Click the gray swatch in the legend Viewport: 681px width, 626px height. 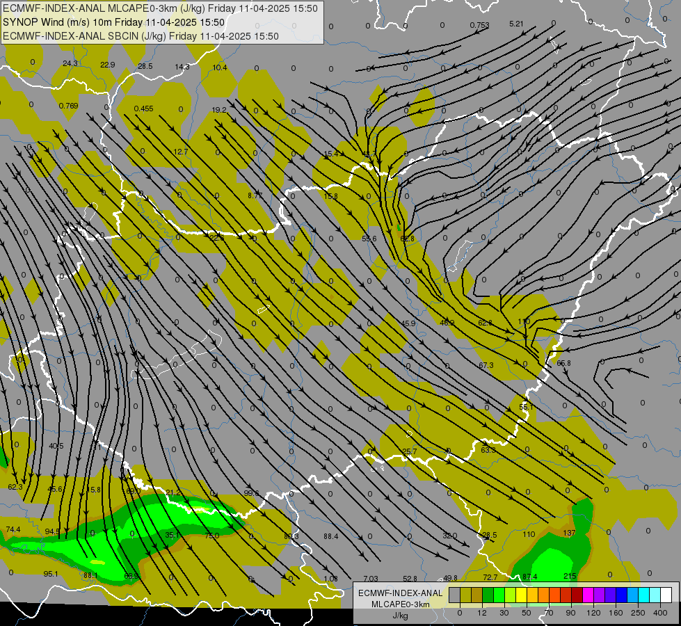pos(455,595)
